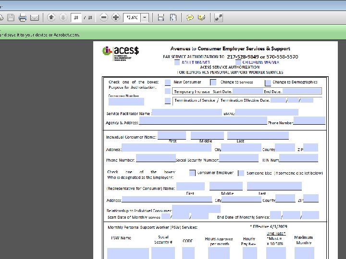The width and height of the screenshot is (346, 259).
Task: Go to previous page with the up arrow
Action: click(51, 17)
